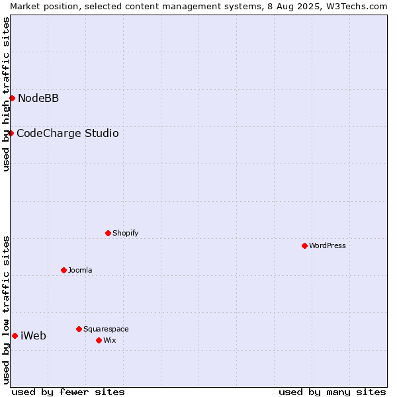Click the WordPress red data point
This screenshot has height=397, width=397.
pyautogui.click(x=304, y=246)
